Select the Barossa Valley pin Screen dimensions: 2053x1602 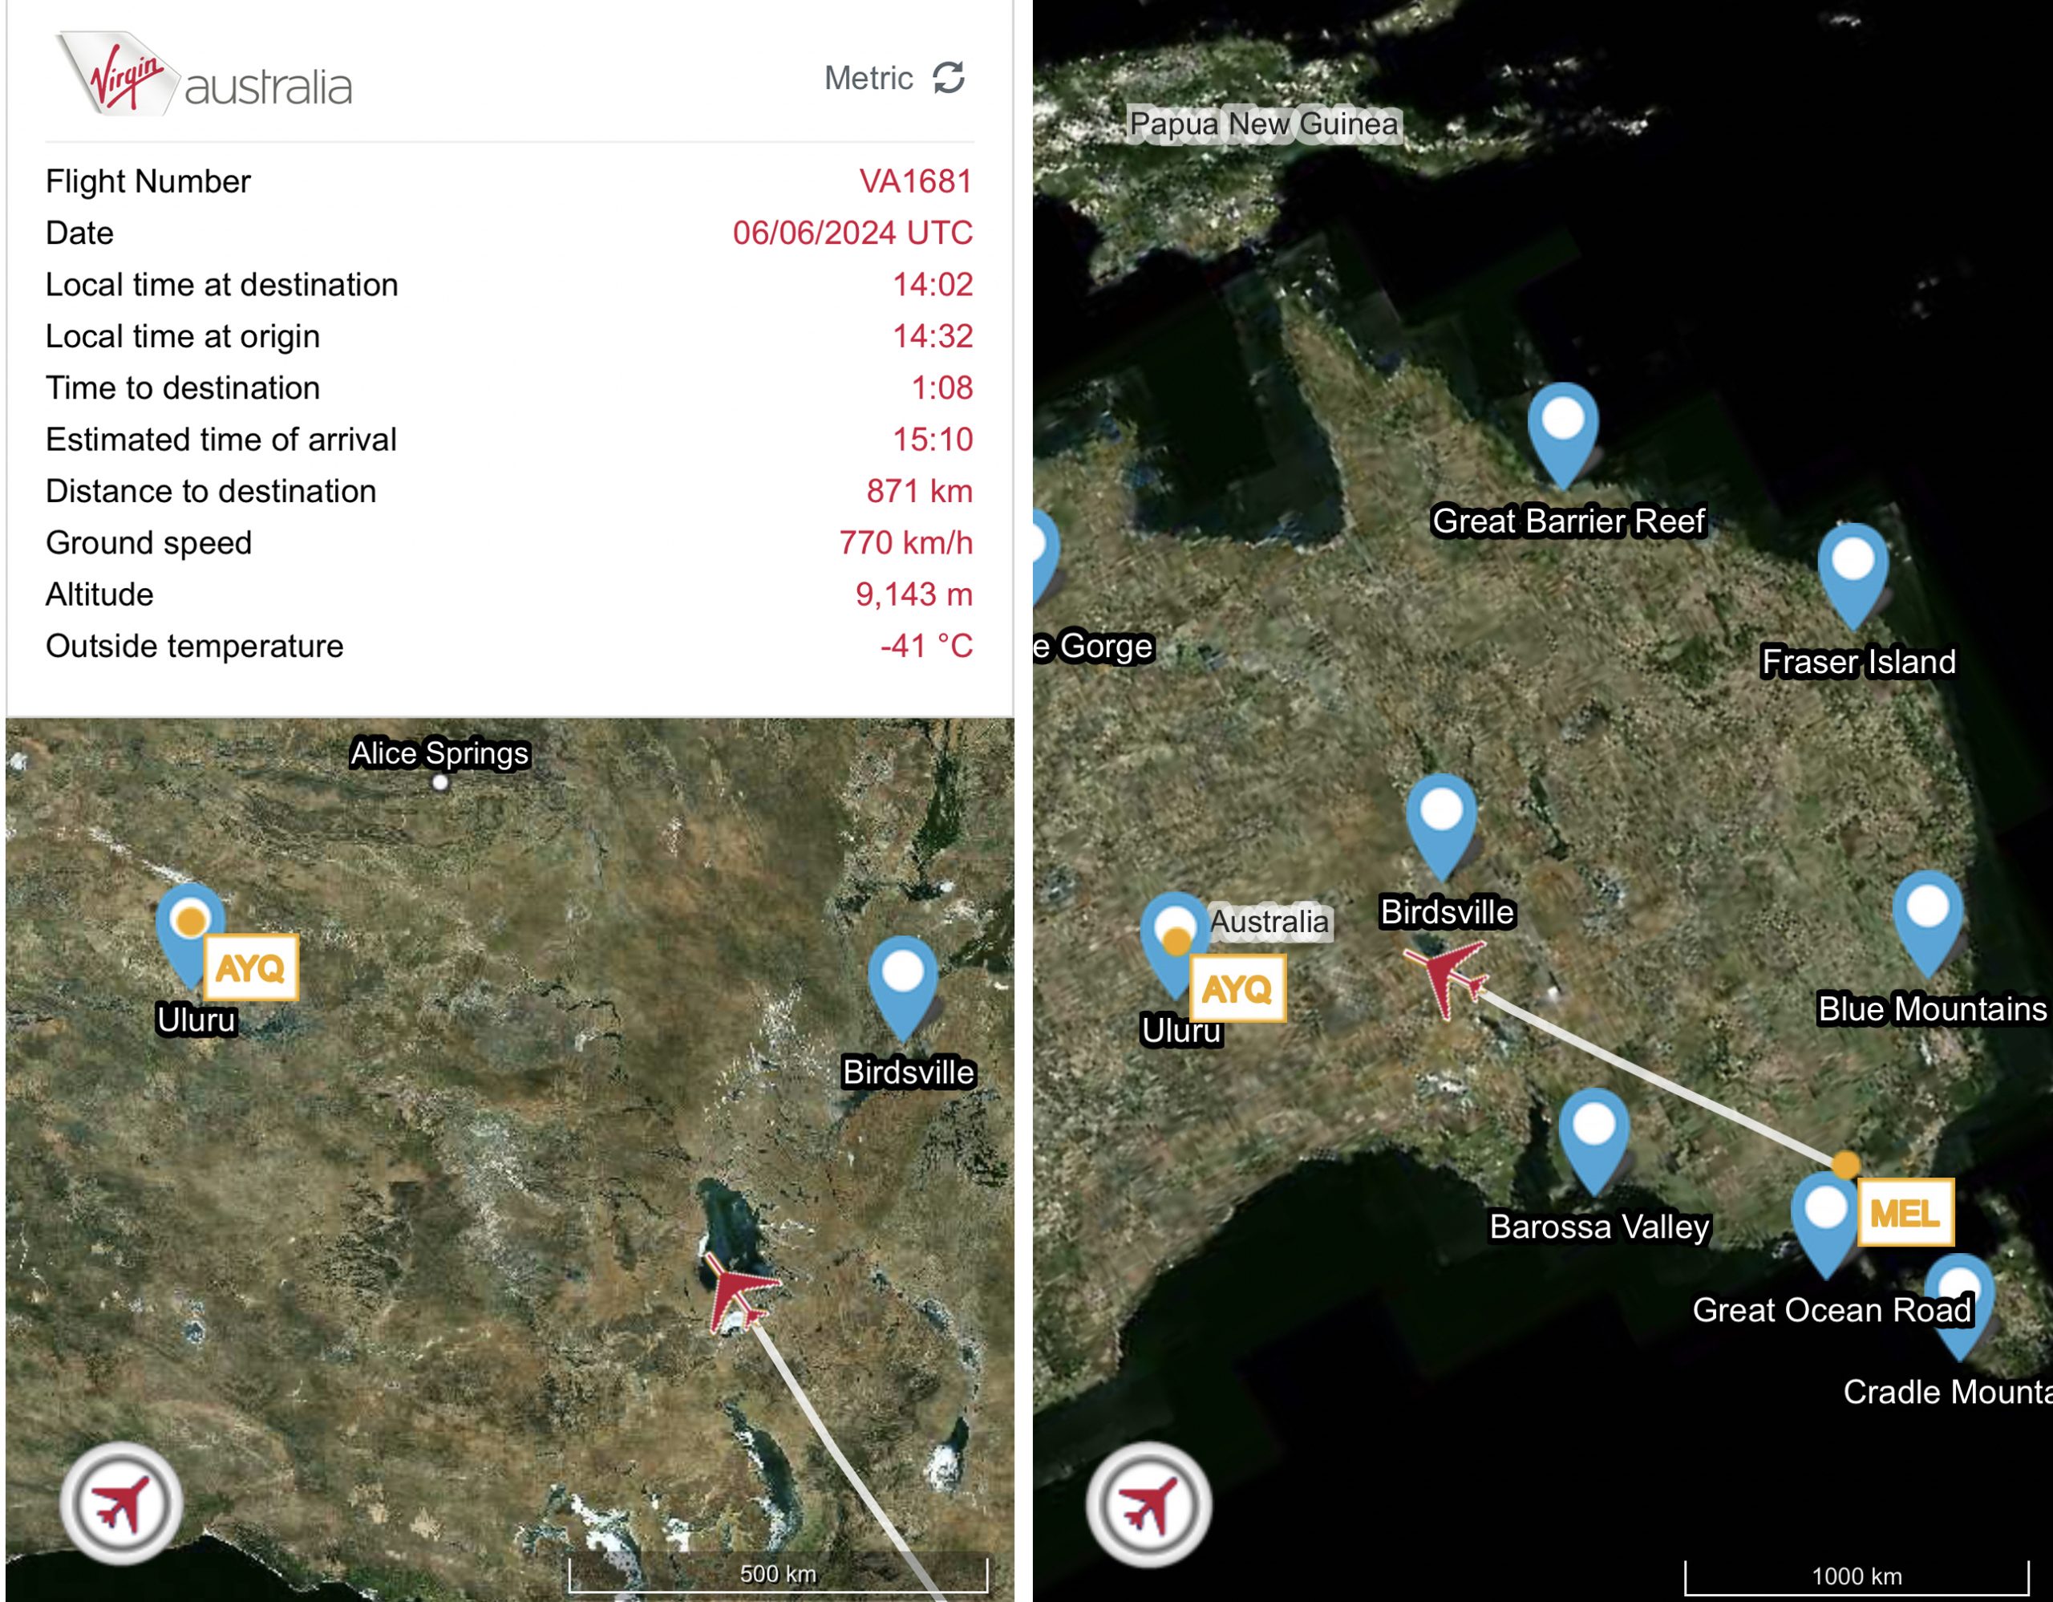point(1594,1141)
